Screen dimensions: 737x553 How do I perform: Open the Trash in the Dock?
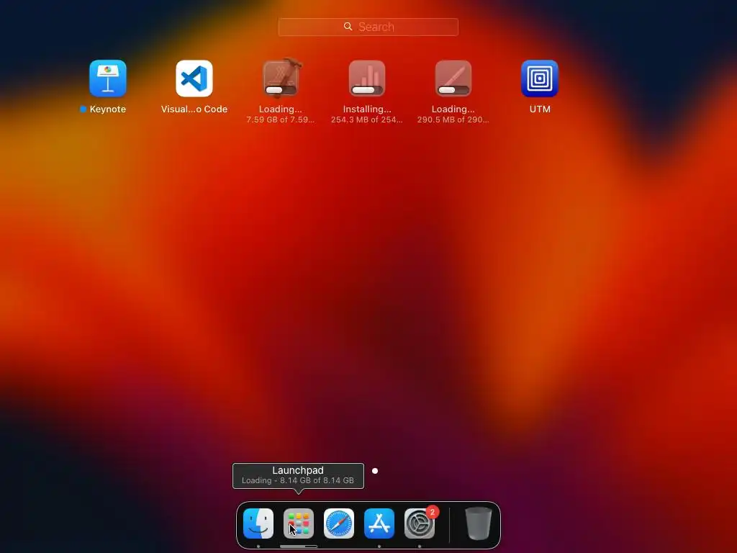tap(478, 523)
